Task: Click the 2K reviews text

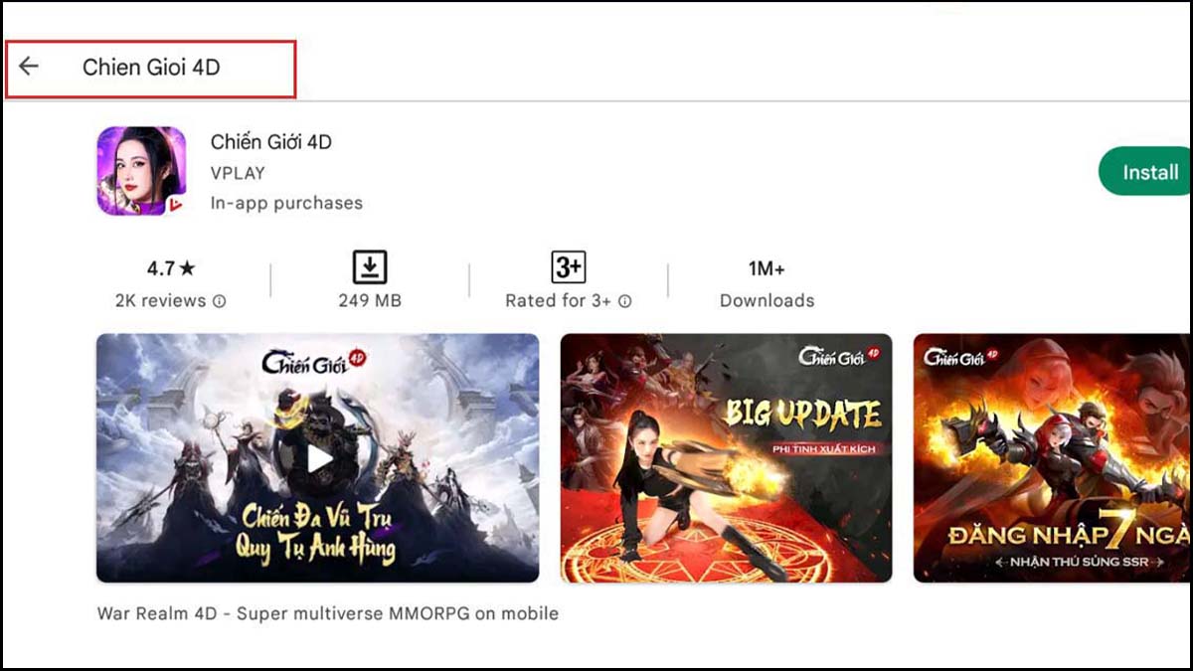Action: [x=160, y=300]
